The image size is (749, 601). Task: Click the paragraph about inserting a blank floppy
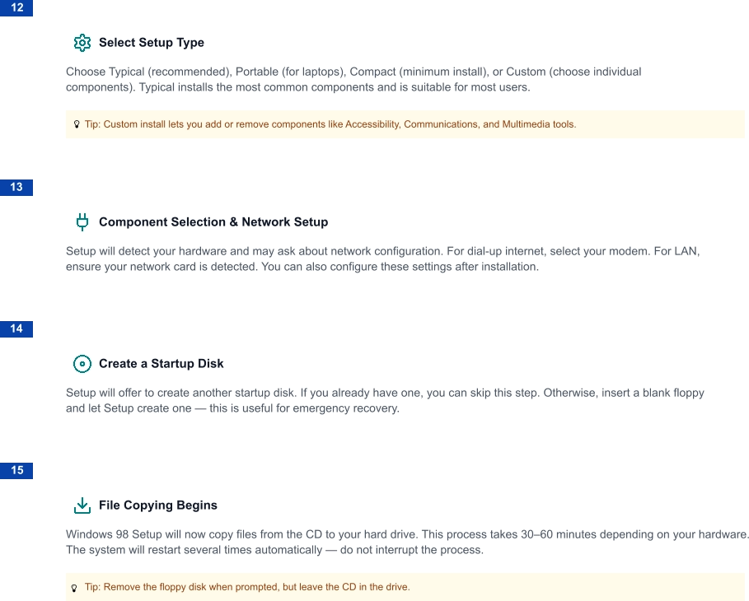[385, 401]
